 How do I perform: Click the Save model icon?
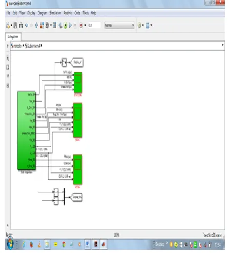[x=15, y=25]
